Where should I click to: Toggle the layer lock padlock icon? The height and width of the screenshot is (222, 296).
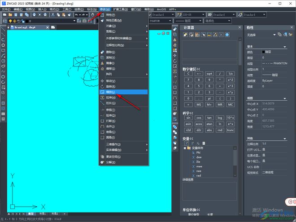tap(23, 21)
